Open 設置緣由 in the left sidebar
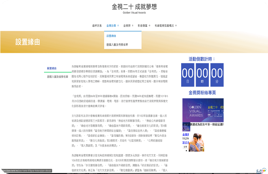This screenshot has width=268, height=174. 52,68
